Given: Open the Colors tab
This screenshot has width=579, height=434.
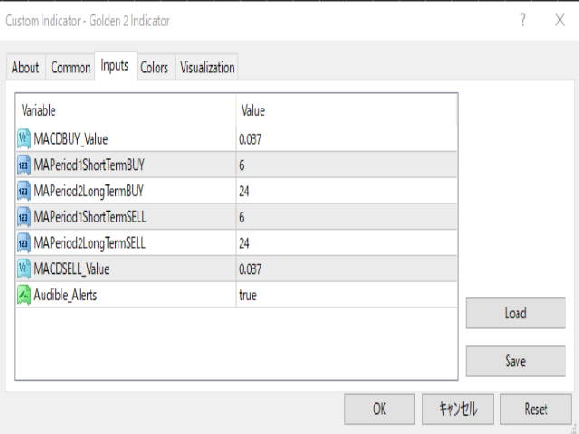Looking at the screenshot, I should 155,68.
